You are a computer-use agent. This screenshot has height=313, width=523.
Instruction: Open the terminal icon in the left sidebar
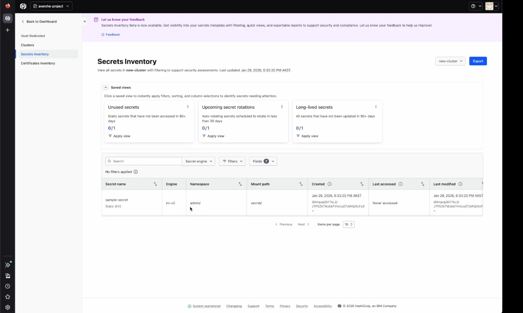[x=7, y=275]
